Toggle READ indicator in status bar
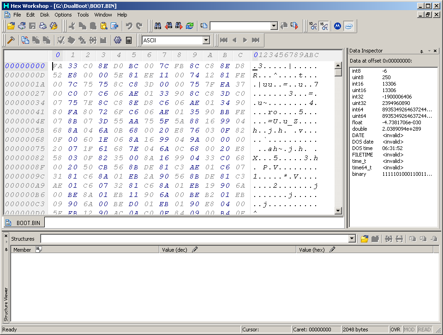 point(425,329)
